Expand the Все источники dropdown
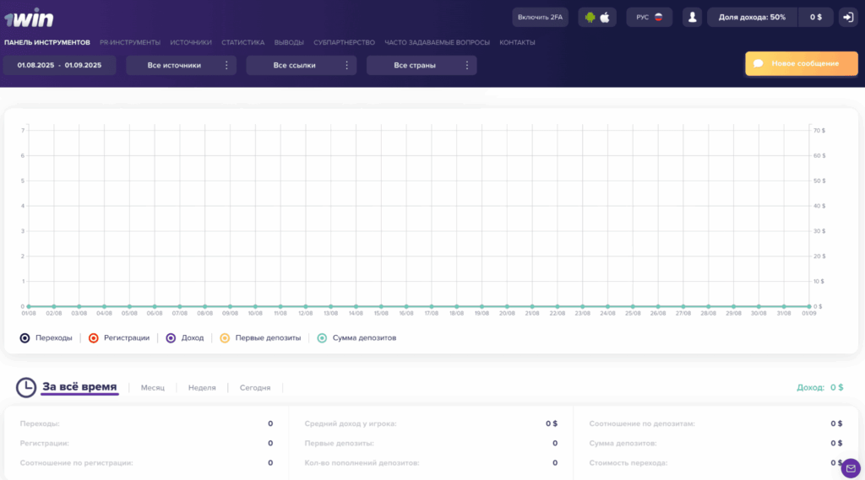This screenshot has width=865, height=480. [181, 65]
